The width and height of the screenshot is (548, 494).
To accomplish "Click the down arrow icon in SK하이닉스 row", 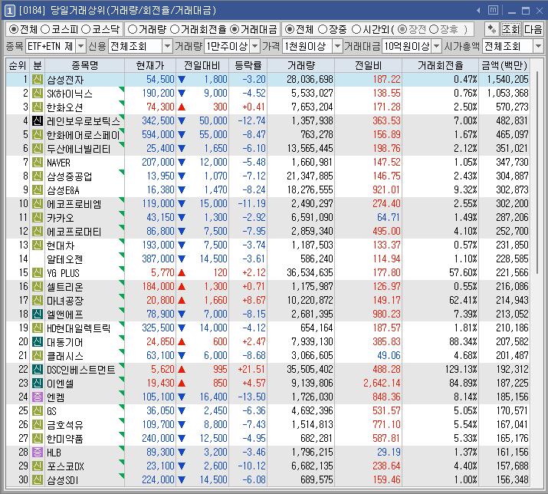I will 182,93.
